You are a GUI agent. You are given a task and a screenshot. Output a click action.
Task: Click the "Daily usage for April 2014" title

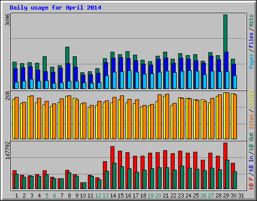pos(55,8)
